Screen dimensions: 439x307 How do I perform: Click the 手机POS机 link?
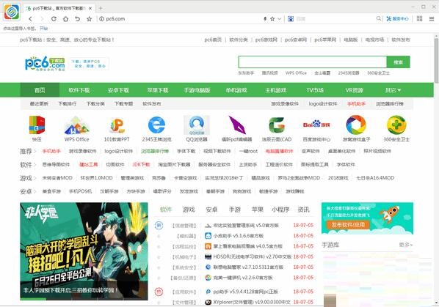80,191
